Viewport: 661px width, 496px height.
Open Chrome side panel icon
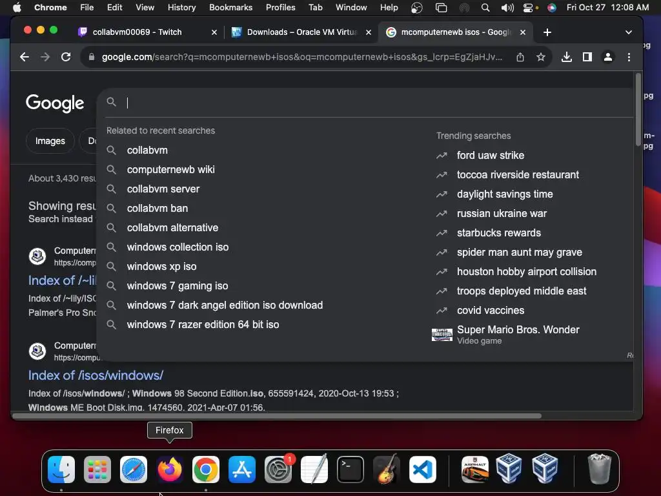click(x=587, y=57)
